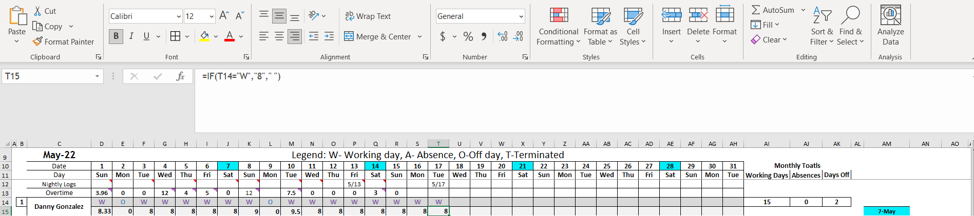The width and height of the screenshot is (974, 216).
Task: Click Increase Font Size icon
Action: pyautogui.click(x=224, y=16)
